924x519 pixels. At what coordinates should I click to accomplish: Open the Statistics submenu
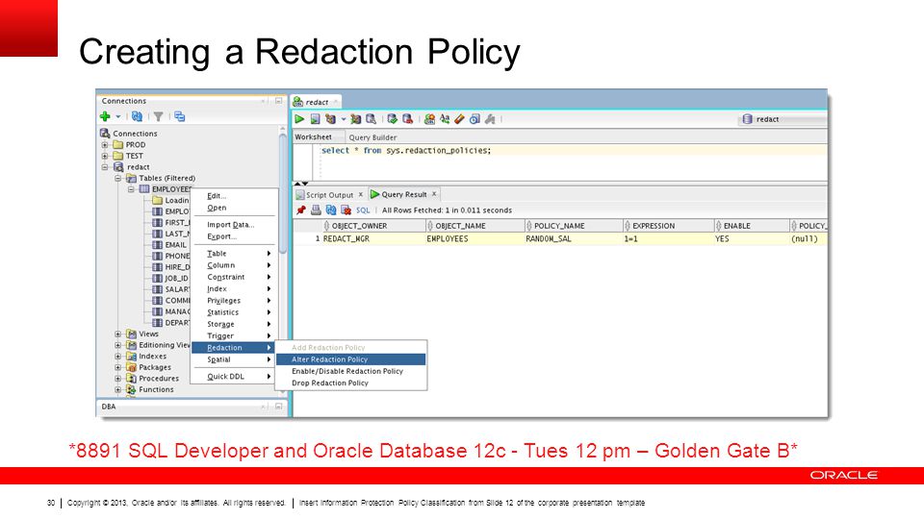[x=234, y=312]
